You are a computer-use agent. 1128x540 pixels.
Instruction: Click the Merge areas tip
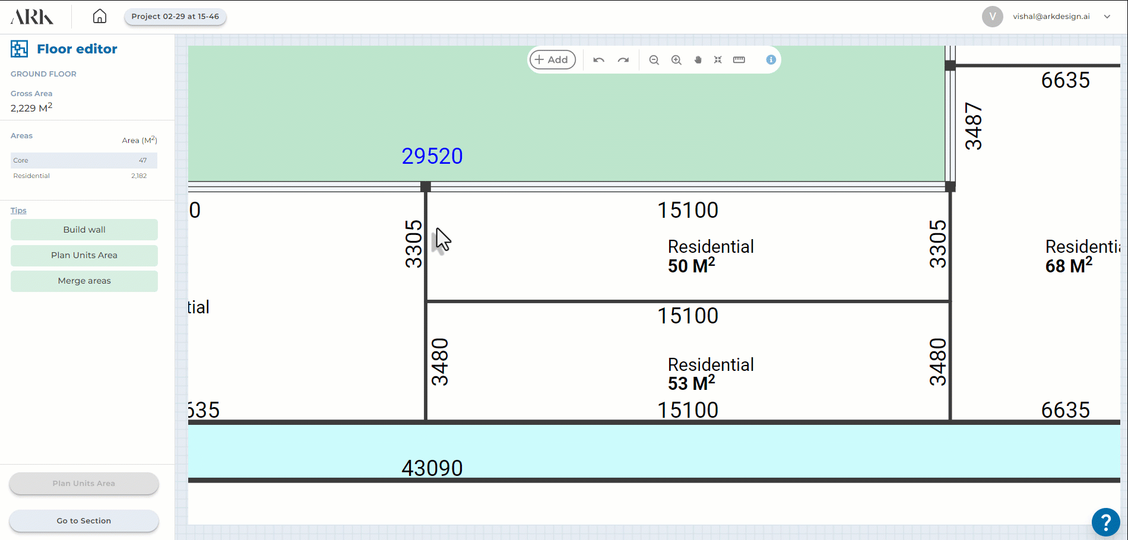click(x=84, y=281)
